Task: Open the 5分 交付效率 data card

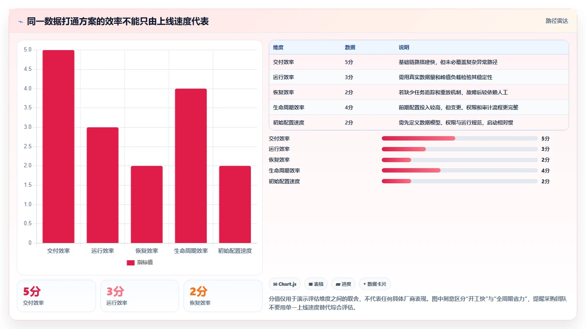Action: click(56, 296)
